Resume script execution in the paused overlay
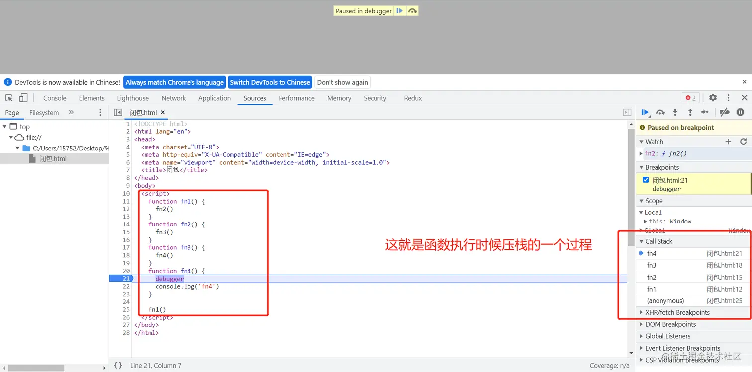752x372 pixels. coord(400,11)
